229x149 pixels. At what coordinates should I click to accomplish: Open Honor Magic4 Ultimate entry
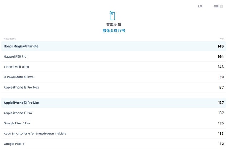[21, 46]
